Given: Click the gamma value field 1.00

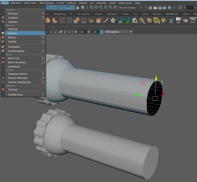Looking at the screenshot, I should pyautogui.click(x=94, y=32).
